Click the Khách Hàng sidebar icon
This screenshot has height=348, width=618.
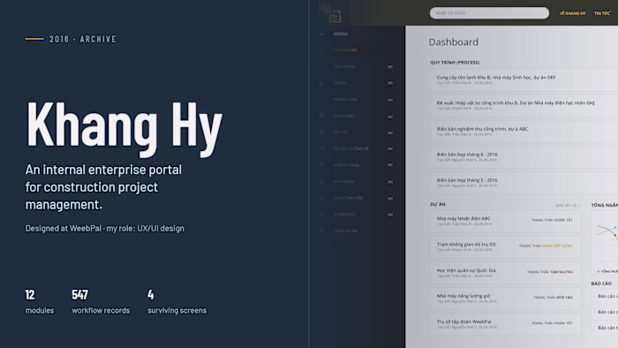pyautogui.click(x=321, y=165)
